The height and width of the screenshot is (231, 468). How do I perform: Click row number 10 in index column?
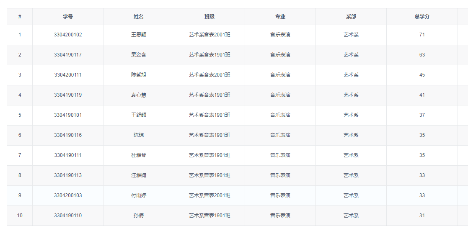20,216
